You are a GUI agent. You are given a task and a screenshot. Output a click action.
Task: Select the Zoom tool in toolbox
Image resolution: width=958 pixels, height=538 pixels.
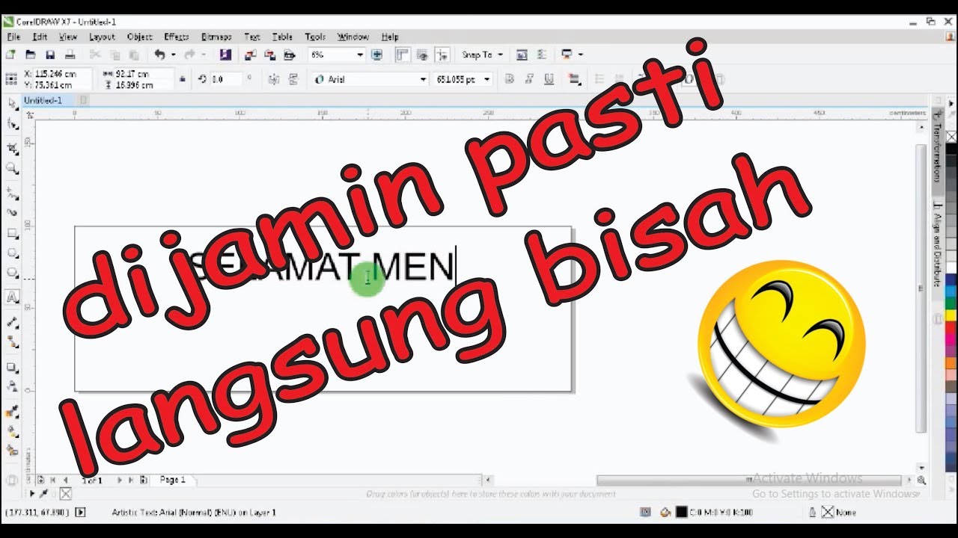click(13, 169)
